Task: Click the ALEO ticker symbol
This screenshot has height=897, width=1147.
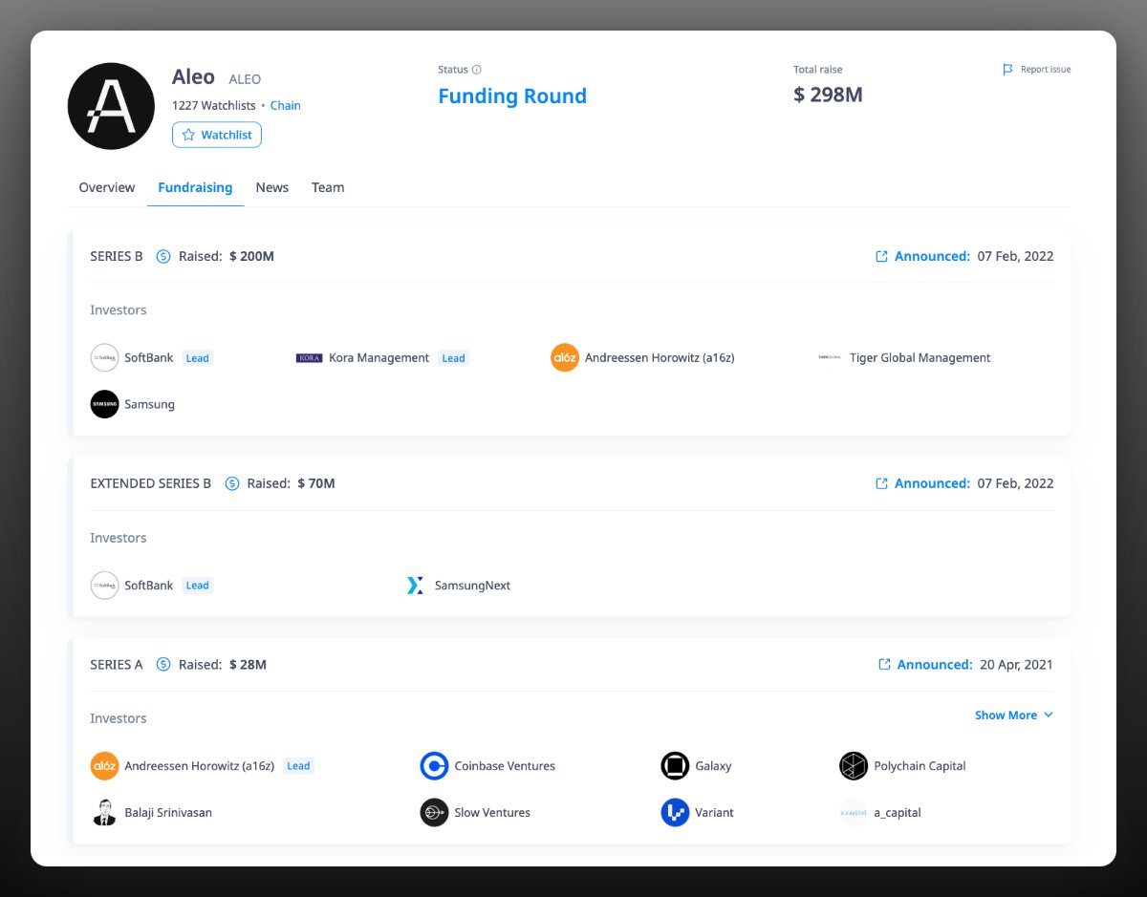Action: pos(245,79)
